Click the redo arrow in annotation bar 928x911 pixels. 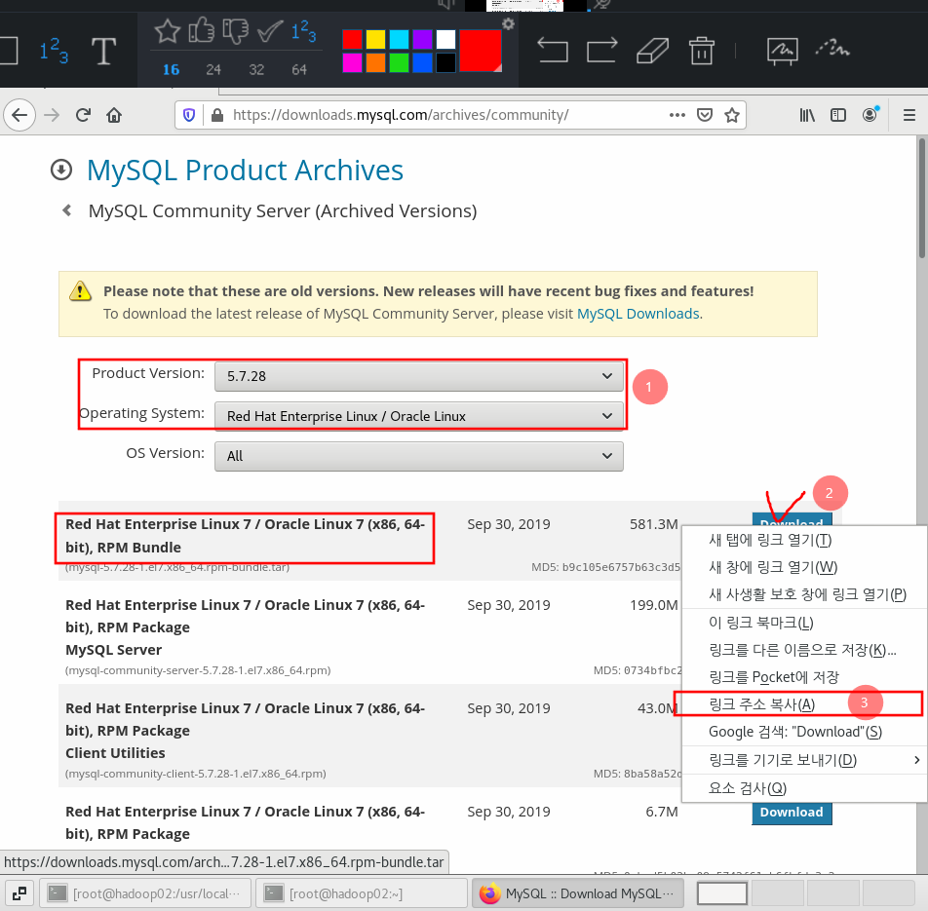pos(601,51)
